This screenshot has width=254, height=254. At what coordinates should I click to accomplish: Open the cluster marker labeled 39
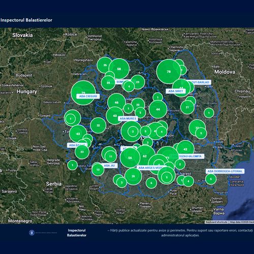click(133, 176)
